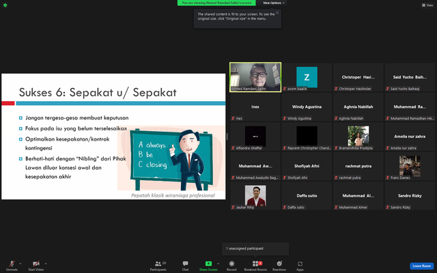Open Breakout Rooms
The height and width of the screenshot is (273, 437).
(x=255, y=265)
